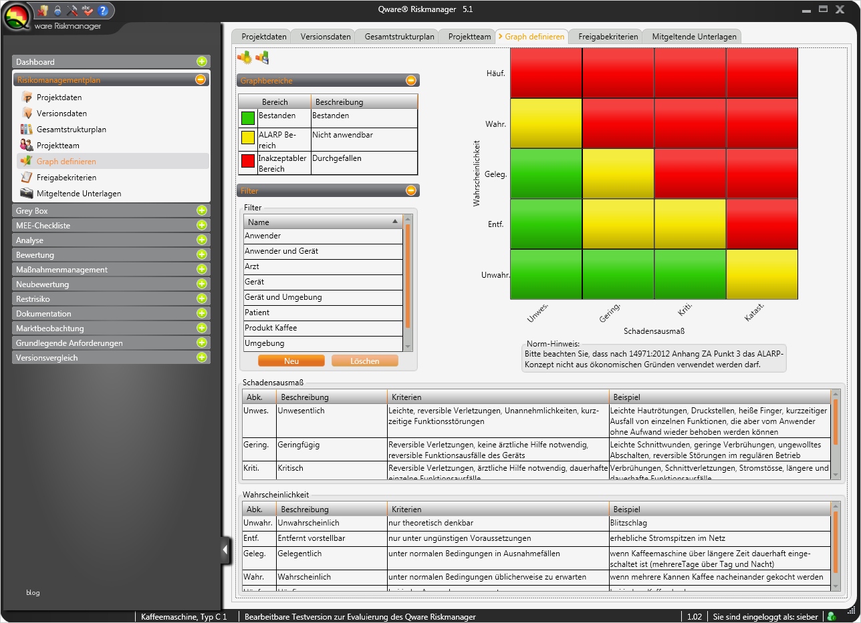Click the Versionsdaten sidebar icon
Image resolution: width=861 pixels, height=623 pixels.
(x=27, y=114)
